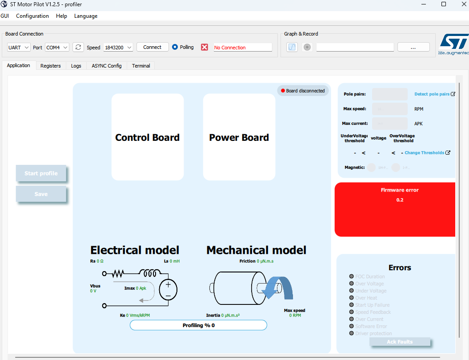This screenshot has width=469, height=360.
Task: Click the red disconnect icon near Polling
Action: point(204,47)
